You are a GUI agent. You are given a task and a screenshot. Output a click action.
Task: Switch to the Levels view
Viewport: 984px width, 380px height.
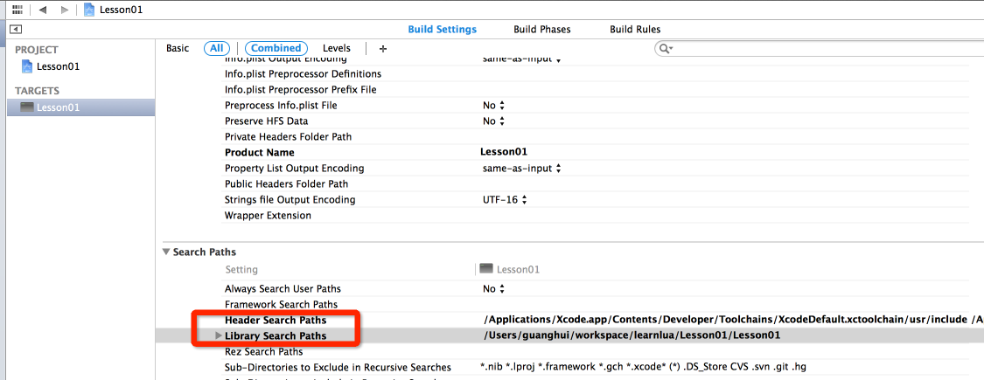pos(337,48)
